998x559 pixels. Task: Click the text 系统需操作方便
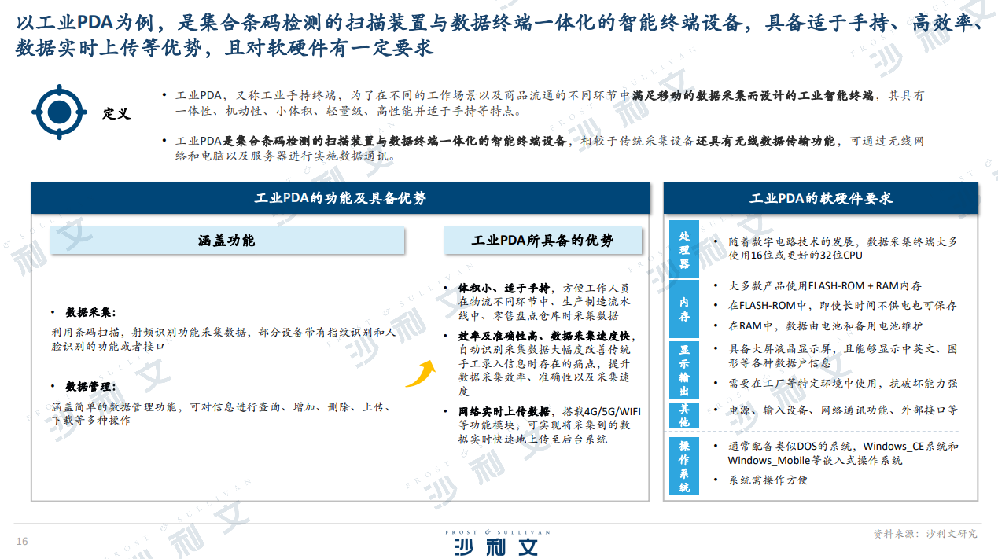pyautogui.click(x=768, y=480)
